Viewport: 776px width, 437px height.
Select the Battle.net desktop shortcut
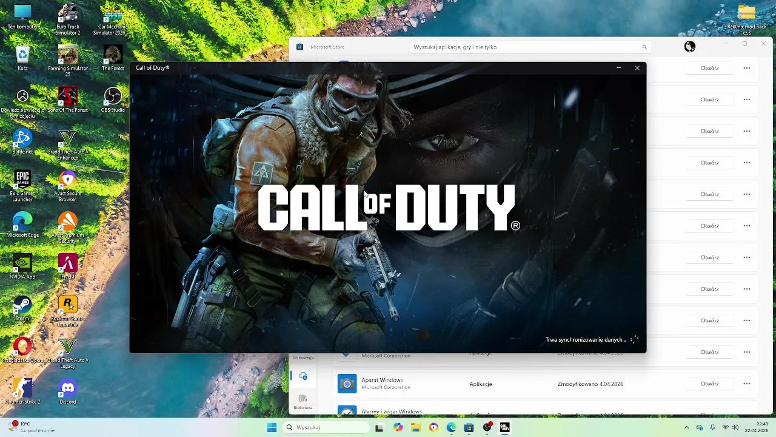tap(22, 141)
